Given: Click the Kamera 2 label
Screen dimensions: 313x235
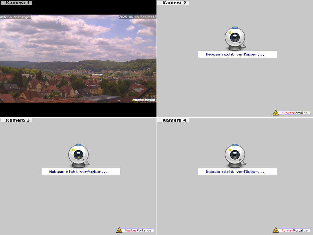Looking at the screenshot, I should [173, 3].
